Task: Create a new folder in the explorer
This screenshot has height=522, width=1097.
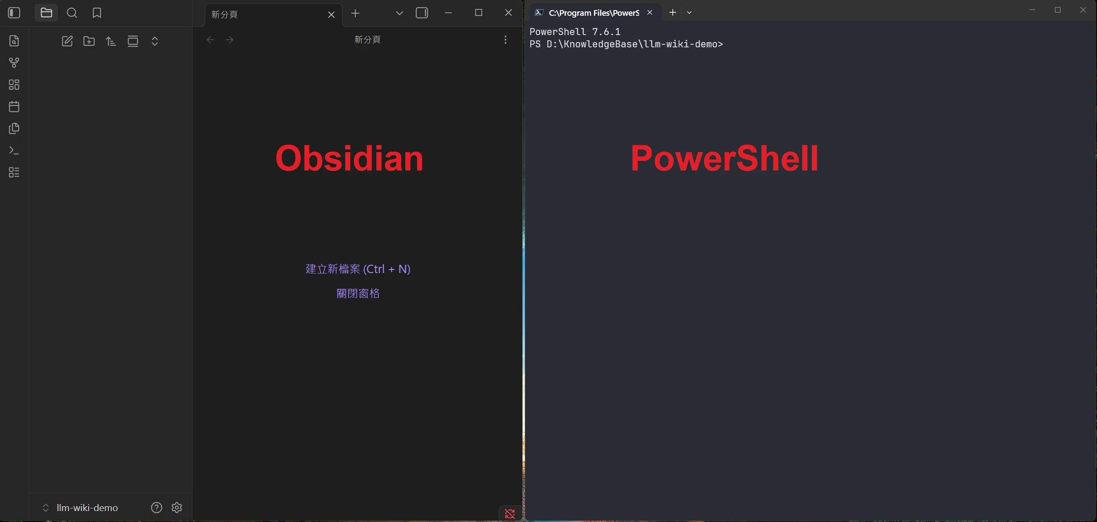Action: pyautogui.click(x=89, y=41)
